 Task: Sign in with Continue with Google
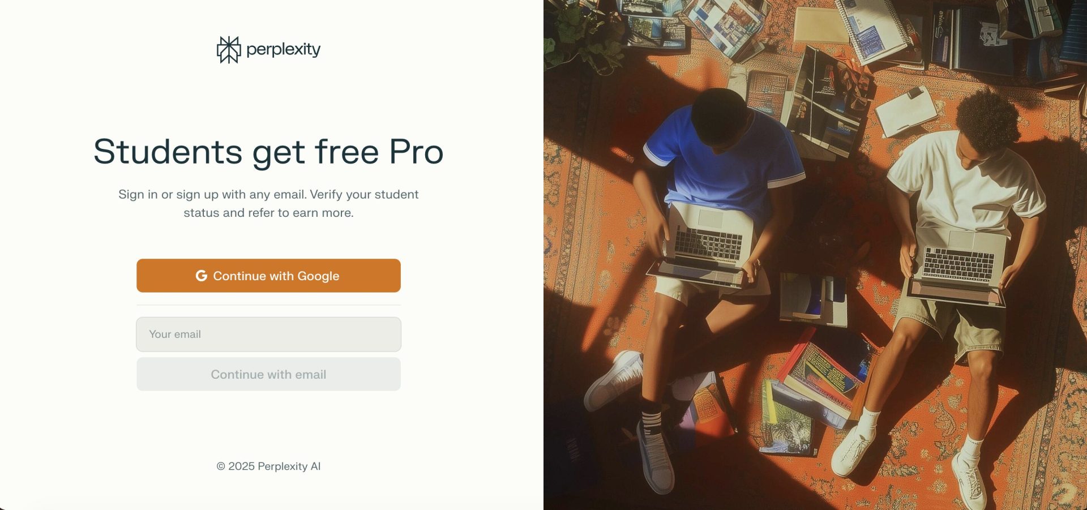[268, 276]
